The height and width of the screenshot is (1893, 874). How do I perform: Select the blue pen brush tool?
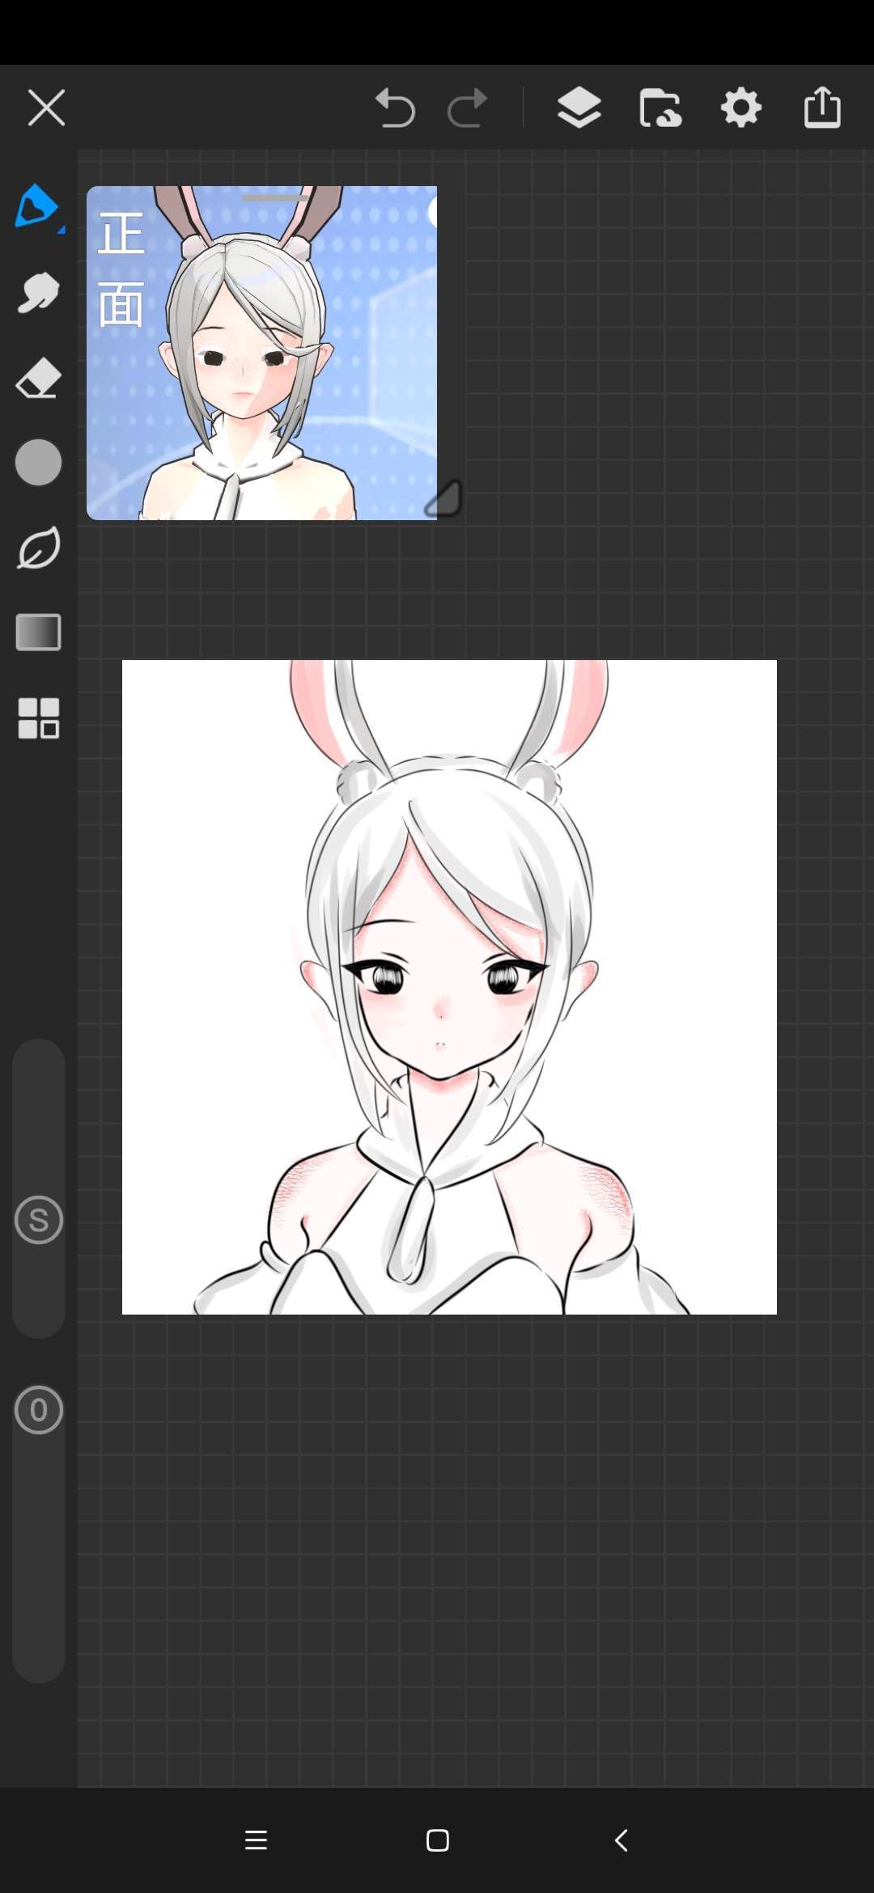tap(37, 207)
